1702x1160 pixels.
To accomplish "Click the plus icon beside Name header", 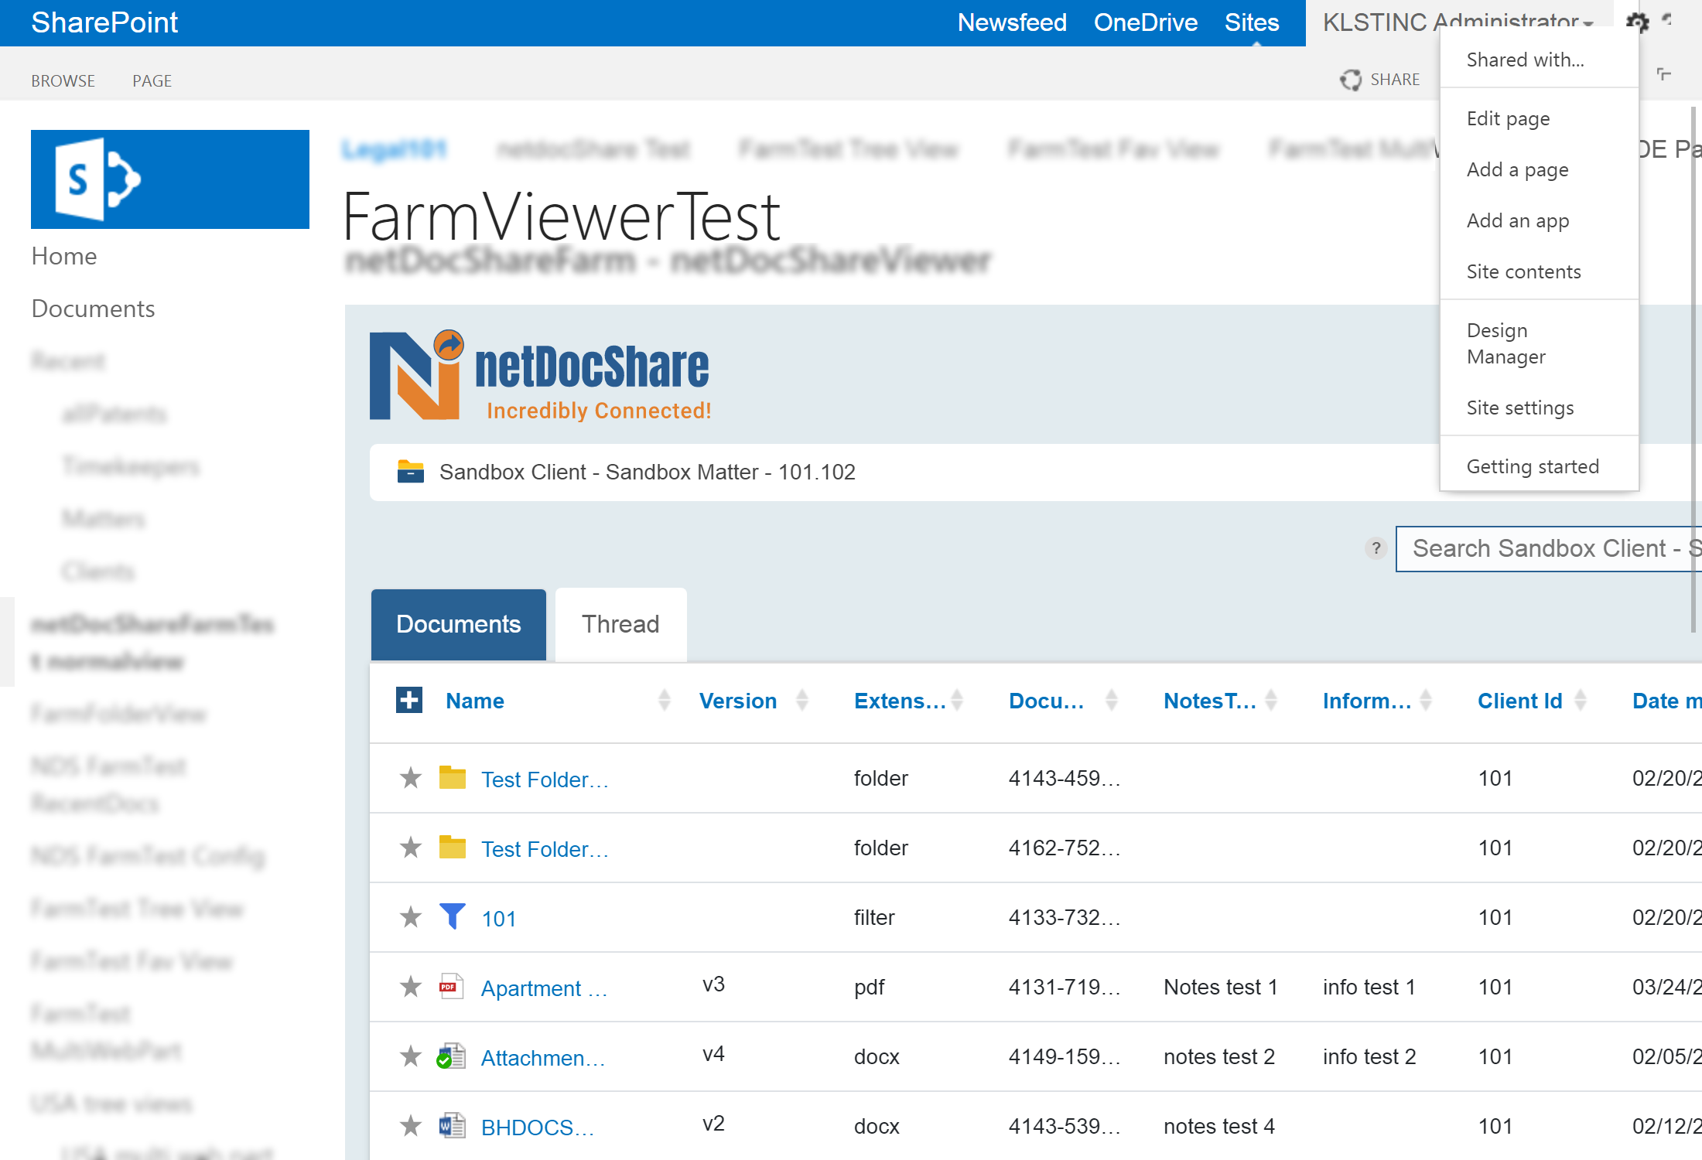I will tap(408, 700).
